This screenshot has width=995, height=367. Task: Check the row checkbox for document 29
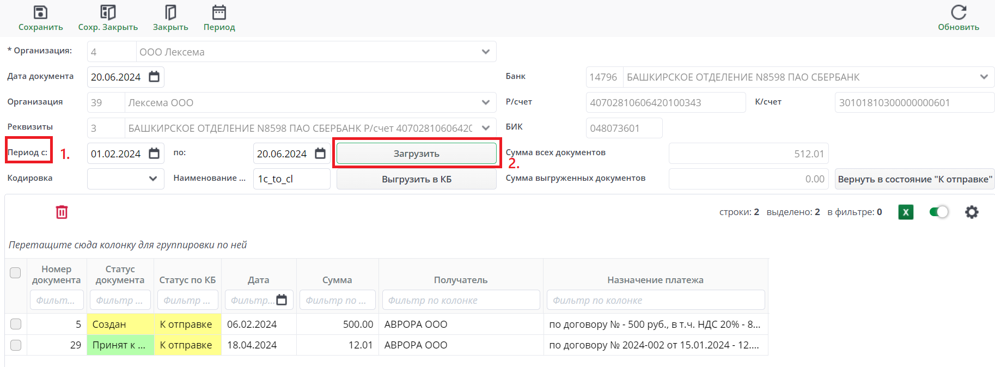click(16, 345)
